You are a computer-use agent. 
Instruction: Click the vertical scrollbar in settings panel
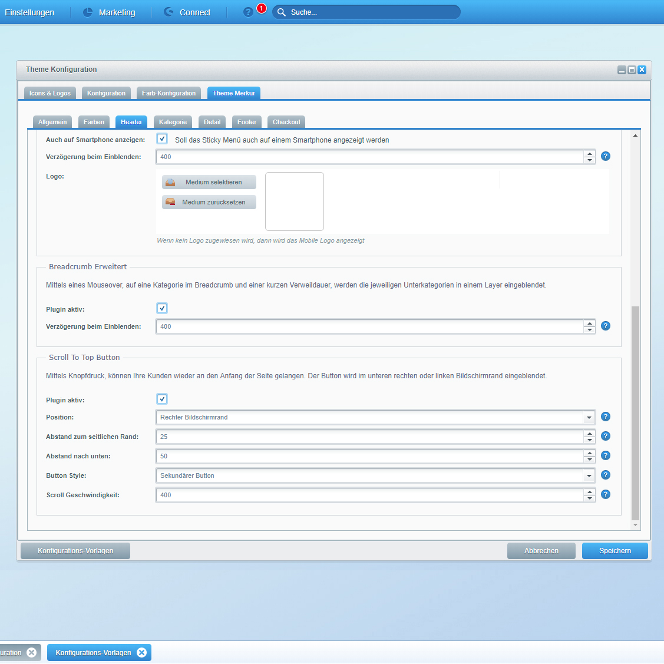635,412
